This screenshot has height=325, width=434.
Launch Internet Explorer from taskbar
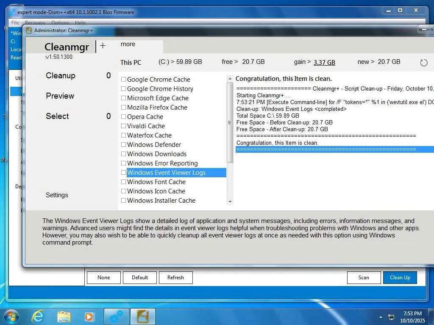[x=38, y=317]
